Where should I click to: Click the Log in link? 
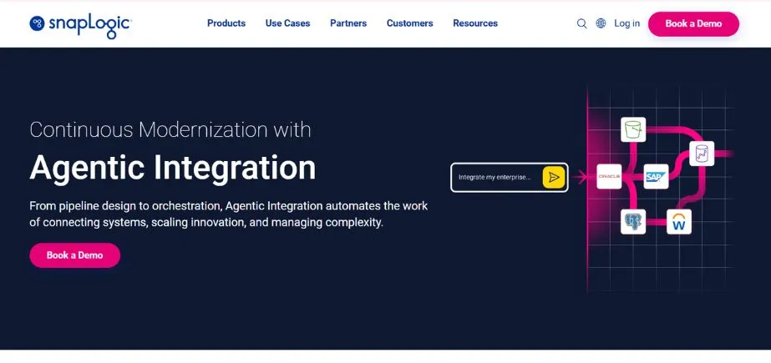tap(627, 23)
